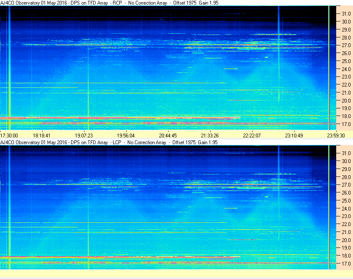This screenshot has width=353, height=279.
Task: Click "No Correction Array" in the RCP title
Action: coord(148,3)
